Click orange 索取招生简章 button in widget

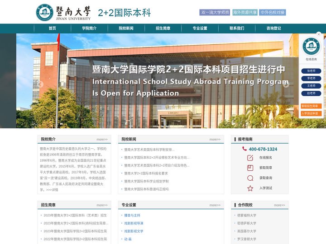311,106
